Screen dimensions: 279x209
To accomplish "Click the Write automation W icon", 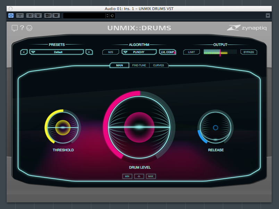I will [38, 16].
